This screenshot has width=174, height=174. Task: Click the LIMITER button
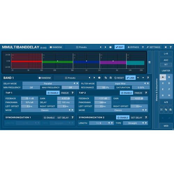coord(166,71)
